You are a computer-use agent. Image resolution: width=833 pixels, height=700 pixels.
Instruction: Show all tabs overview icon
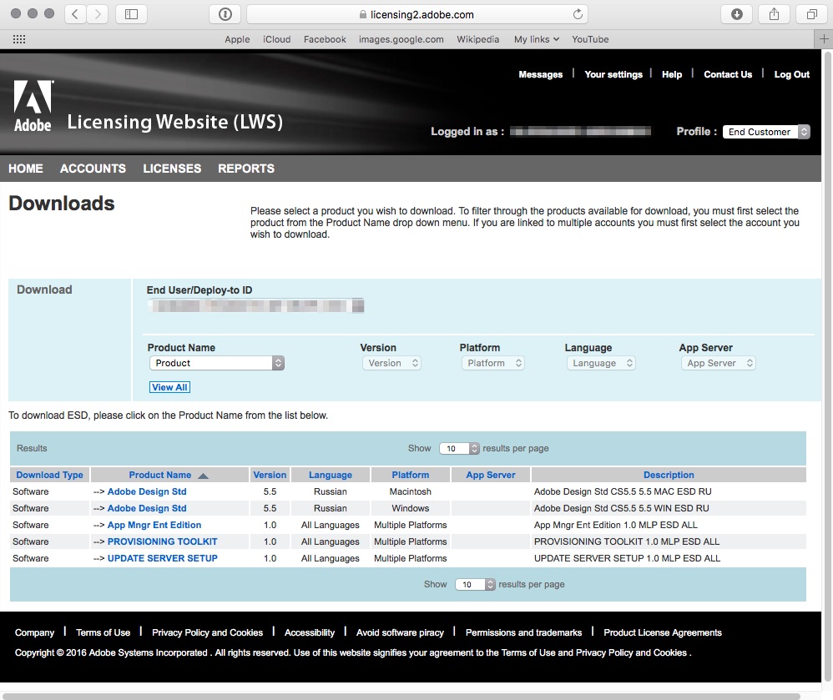(812, 14)
